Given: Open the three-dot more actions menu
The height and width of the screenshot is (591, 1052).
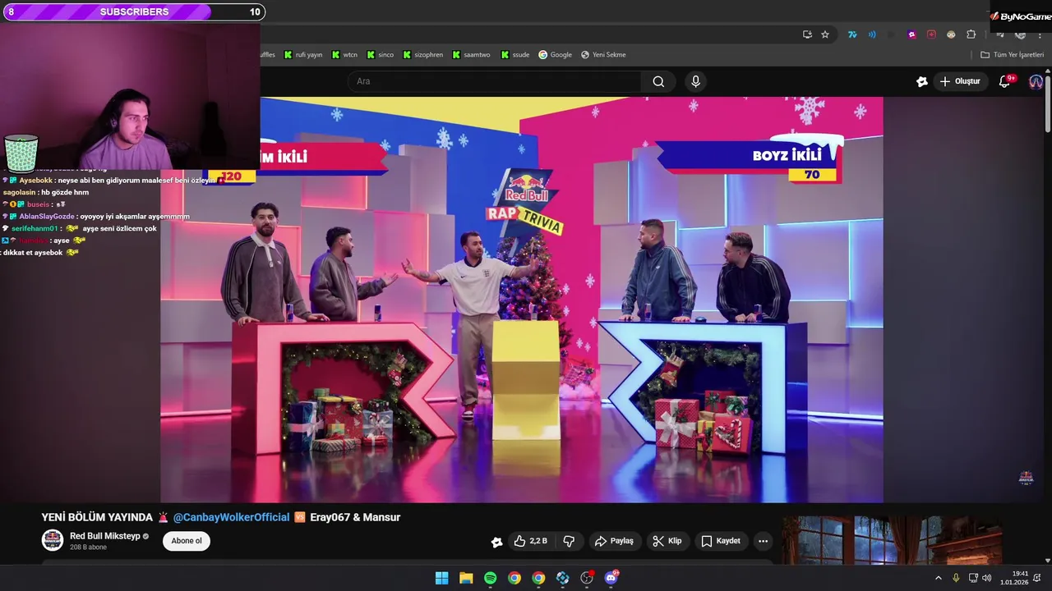Looking at the screenshot, I should 763,541.
